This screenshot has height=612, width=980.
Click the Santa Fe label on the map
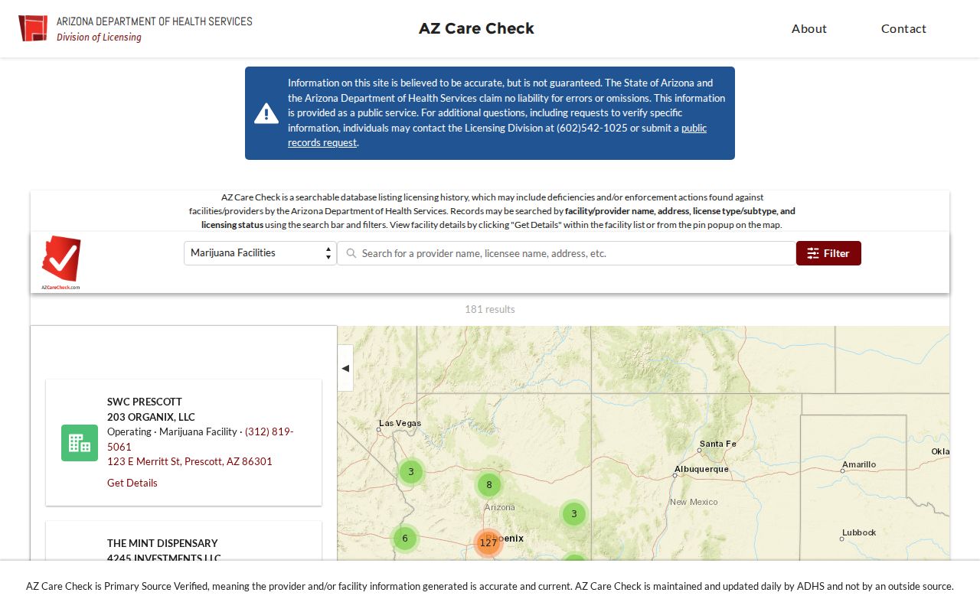click(717, 444)
